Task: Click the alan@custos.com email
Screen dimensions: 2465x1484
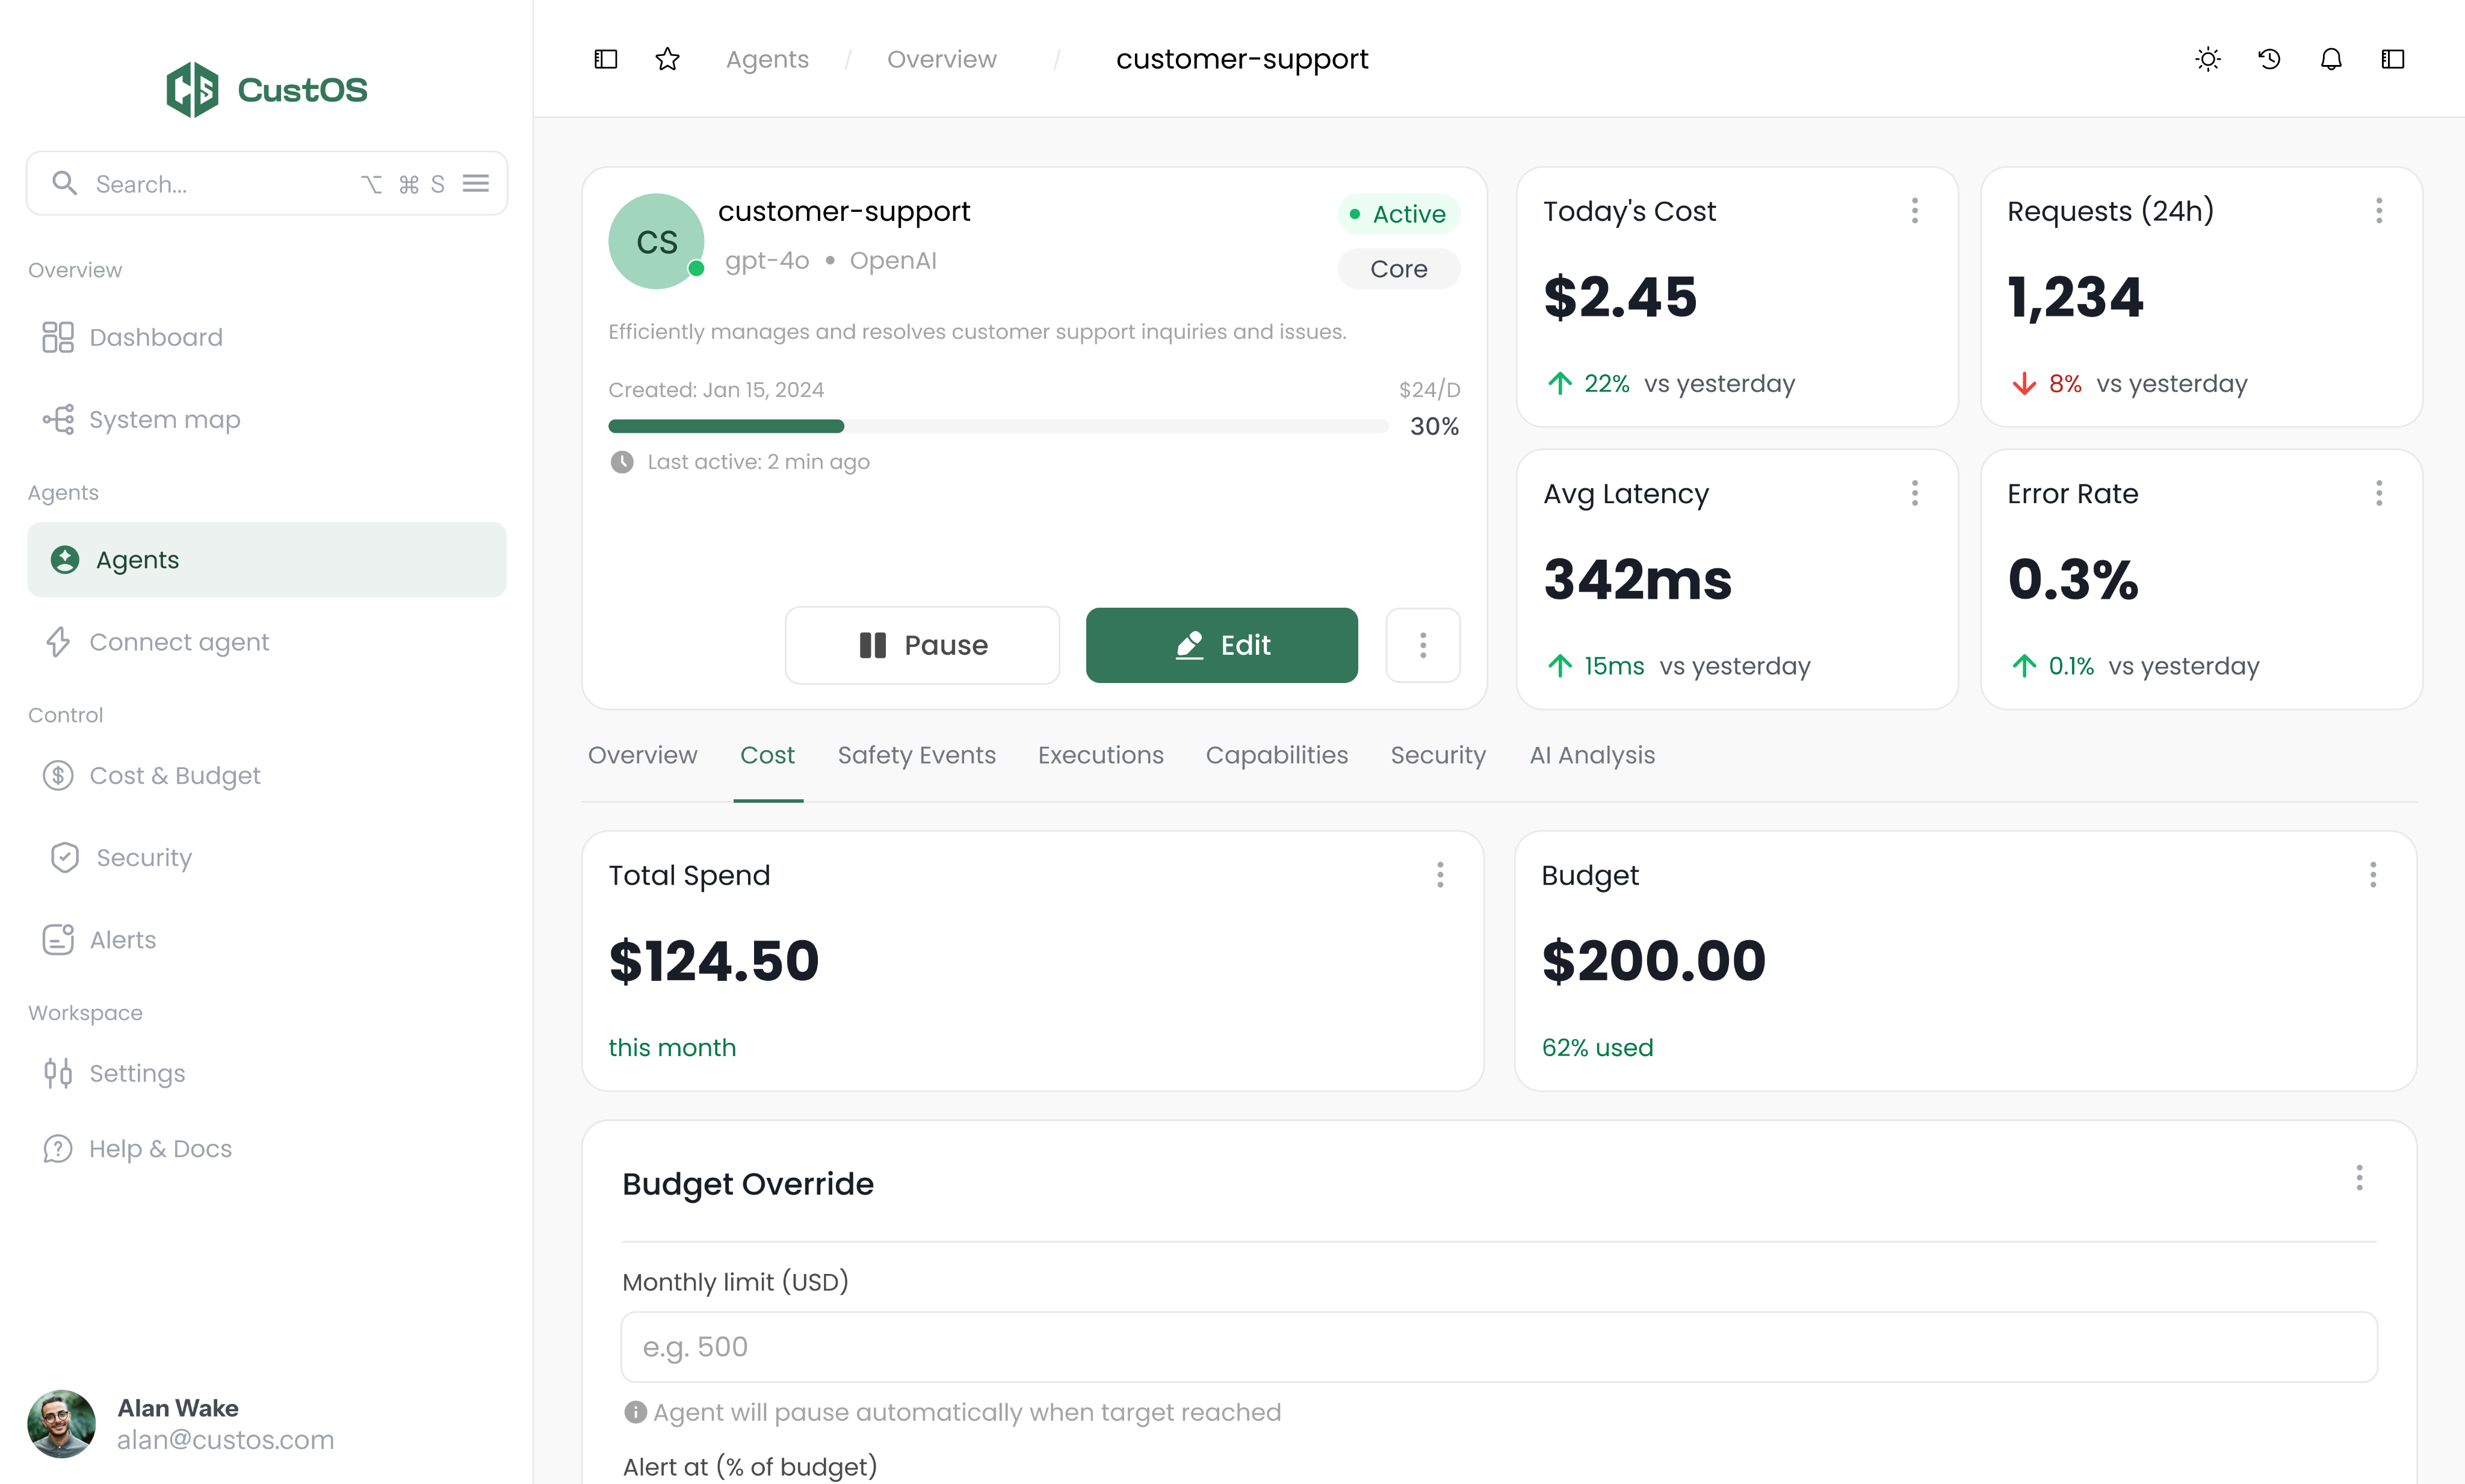Action: coord(225,1440)
